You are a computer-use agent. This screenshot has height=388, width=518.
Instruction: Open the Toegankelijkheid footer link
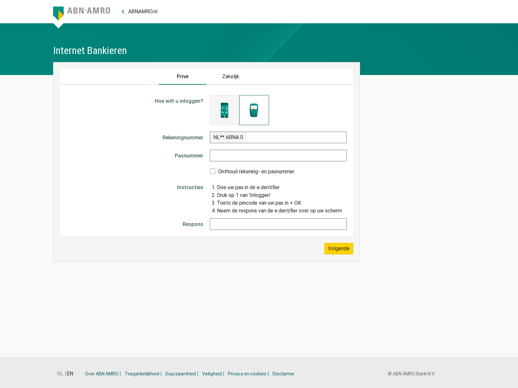pos(142,374)
